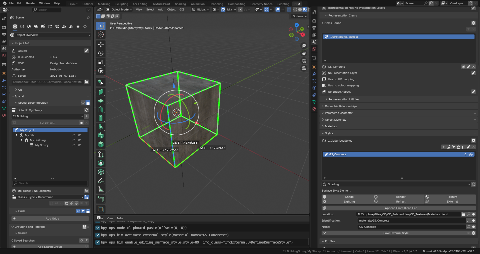Click the edit pencil next to test.ifc
This screenshot has height=254, width=480.
[86, 51]
